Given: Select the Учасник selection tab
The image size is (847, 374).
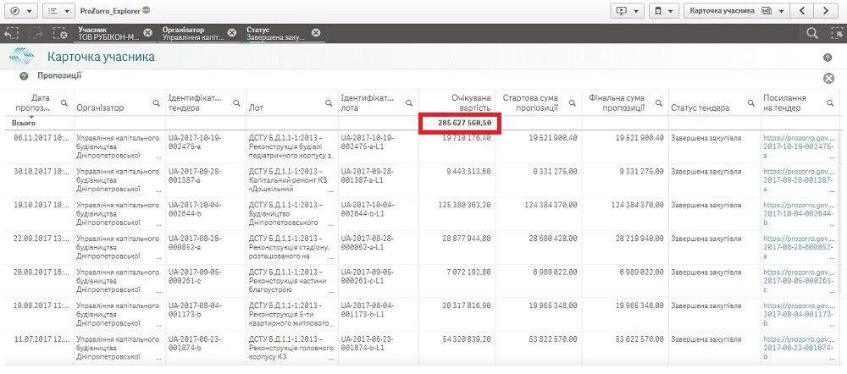Looking at the screenshot, I should [106, 33].
